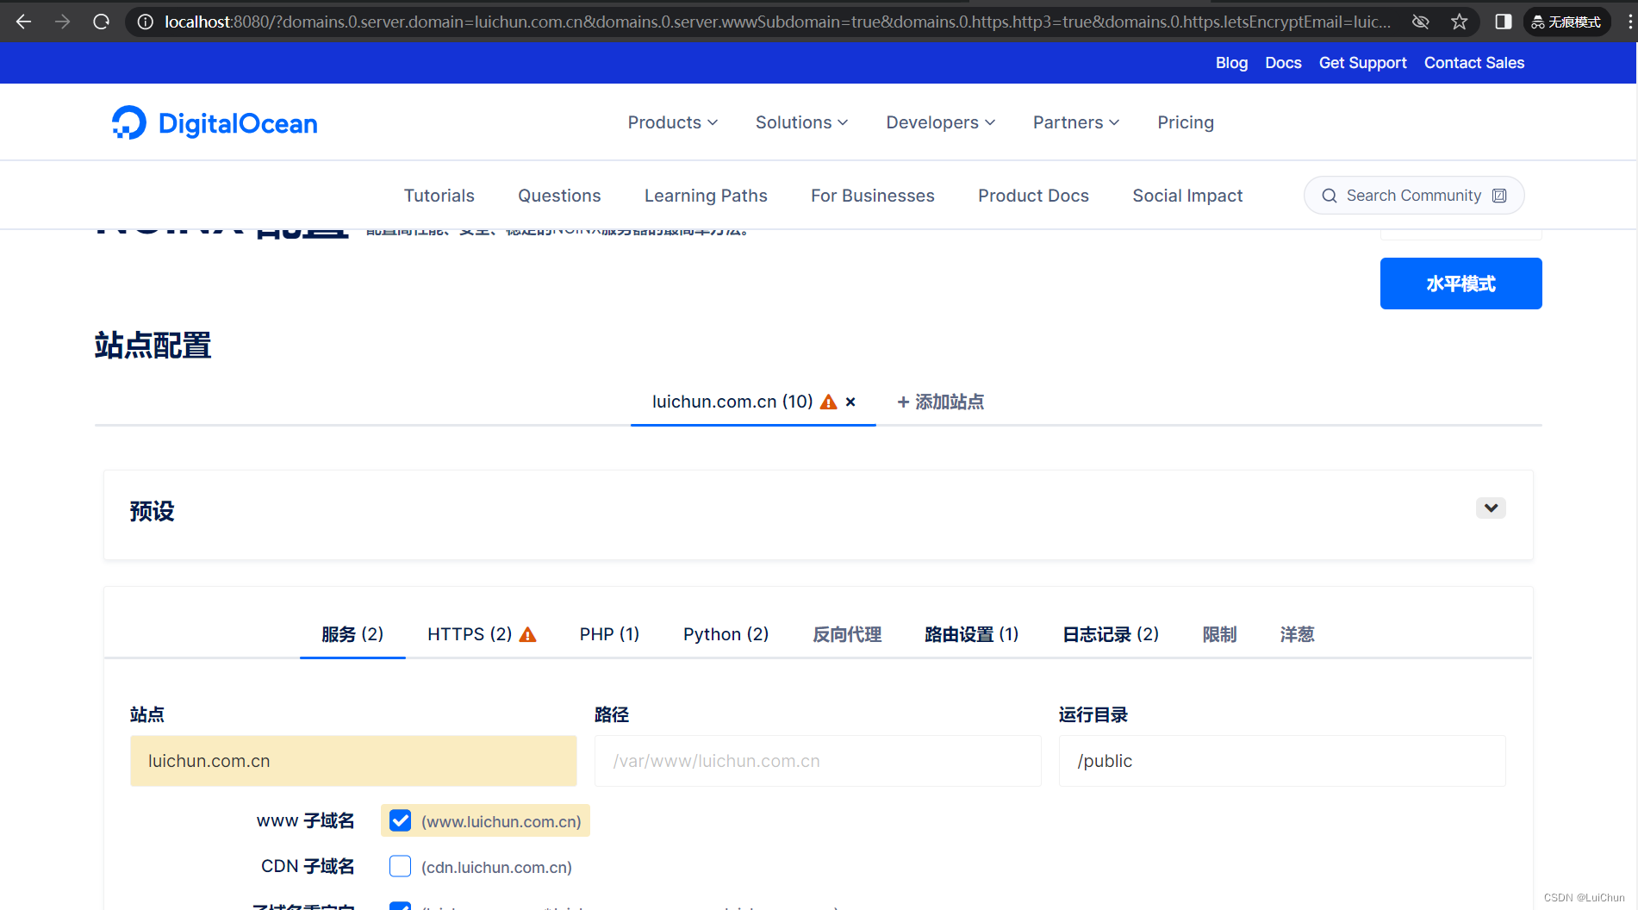The width and height of the screenshot is (1638, 910).
Task: Click 添加站点 to add a site
Action: click(x=940, y=402)
